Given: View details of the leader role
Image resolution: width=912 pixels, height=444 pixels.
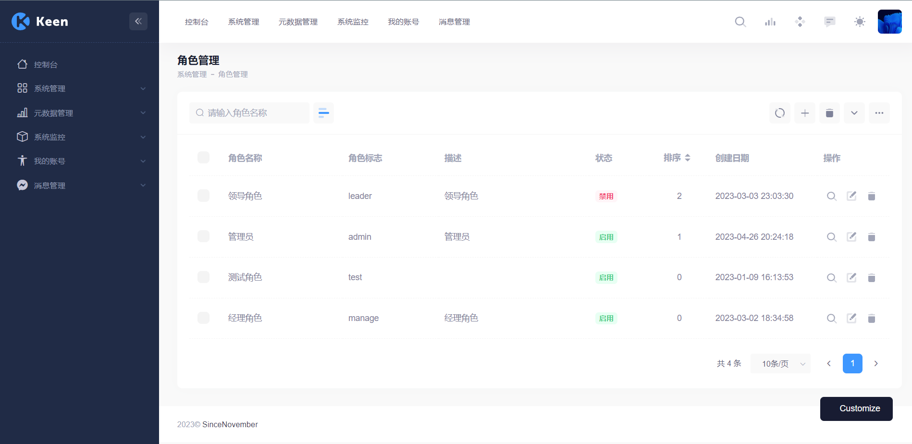Looking at the screenshot, I should click(x=831, y=196).
